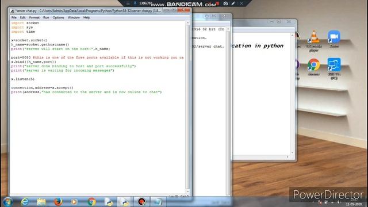
Task: Switch to first Python IDLE taskbar button
Action: 109,202
